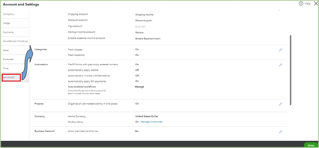Go to the Payments tab
The height and width of the screenshot is (148, 319).
pyautogui.click(x=8, y=32)
